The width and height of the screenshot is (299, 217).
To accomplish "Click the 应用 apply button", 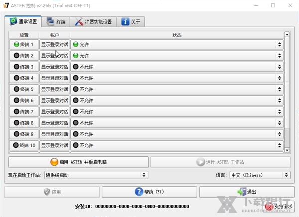I will [52, 192].
